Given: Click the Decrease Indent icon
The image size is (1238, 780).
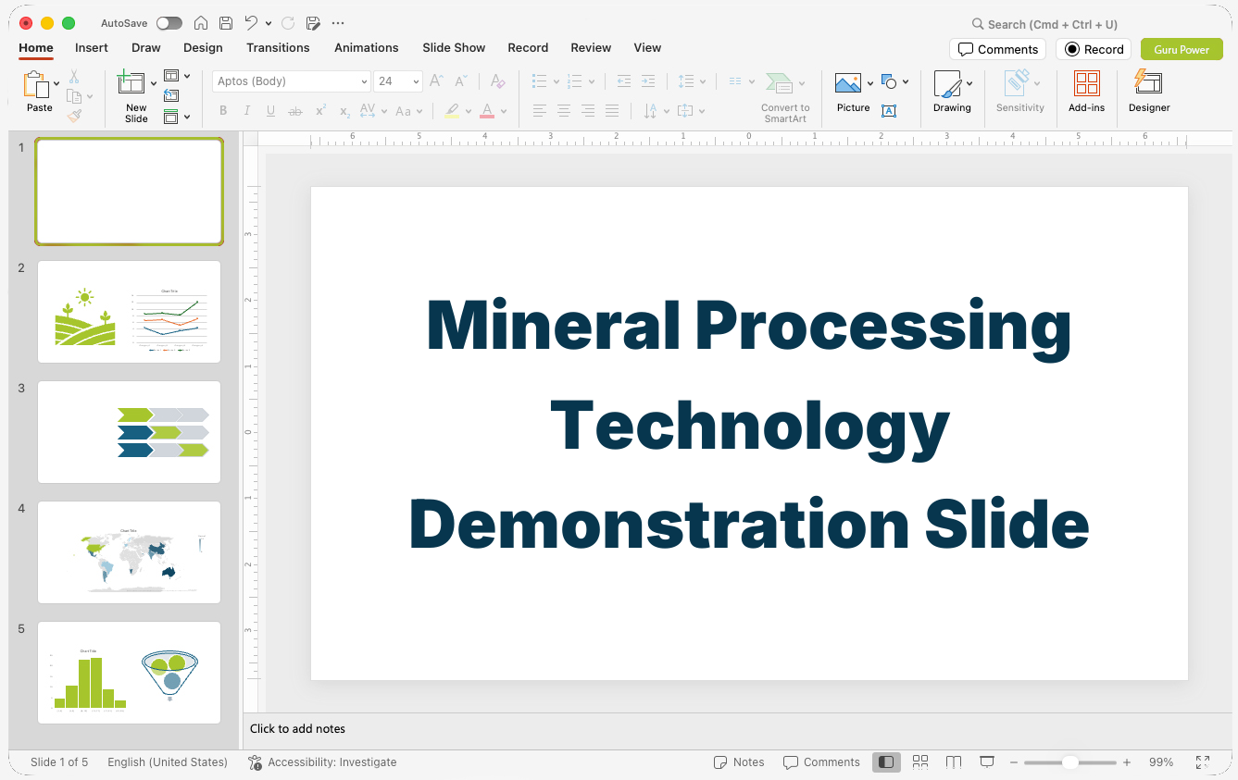Looking at the screenshot, I should click(x=624, y=81).
